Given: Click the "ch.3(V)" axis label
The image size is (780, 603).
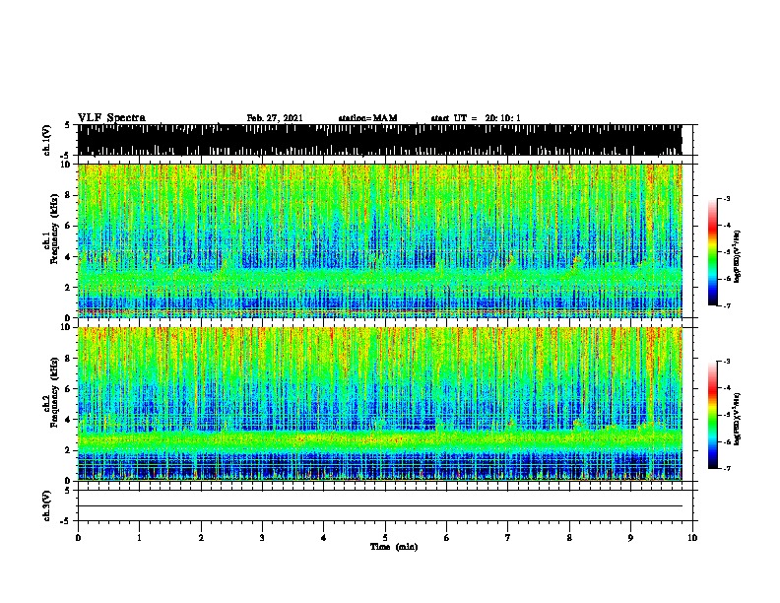Looking at the screenshot, I should coord(47,505).
